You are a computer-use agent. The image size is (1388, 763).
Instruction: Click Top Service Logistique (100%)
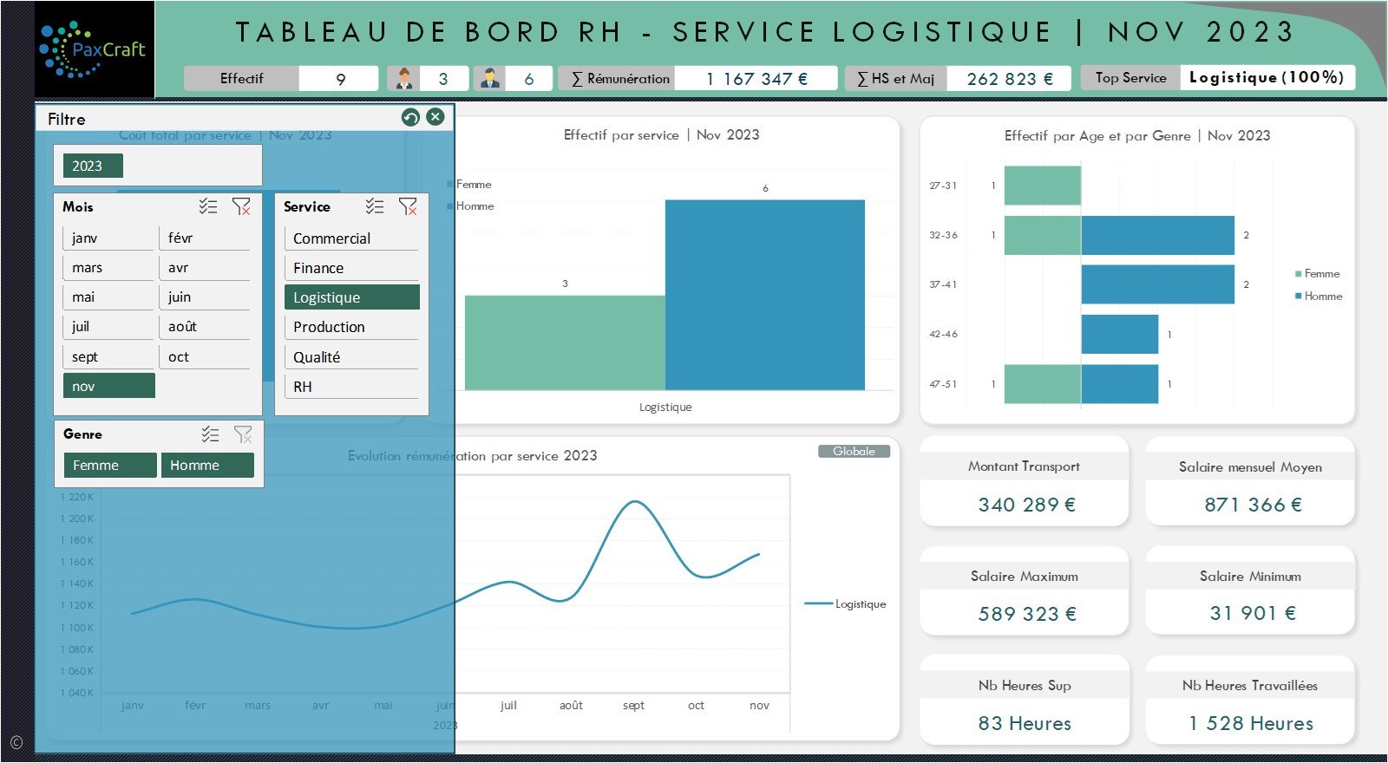[x=1267, y=78]
